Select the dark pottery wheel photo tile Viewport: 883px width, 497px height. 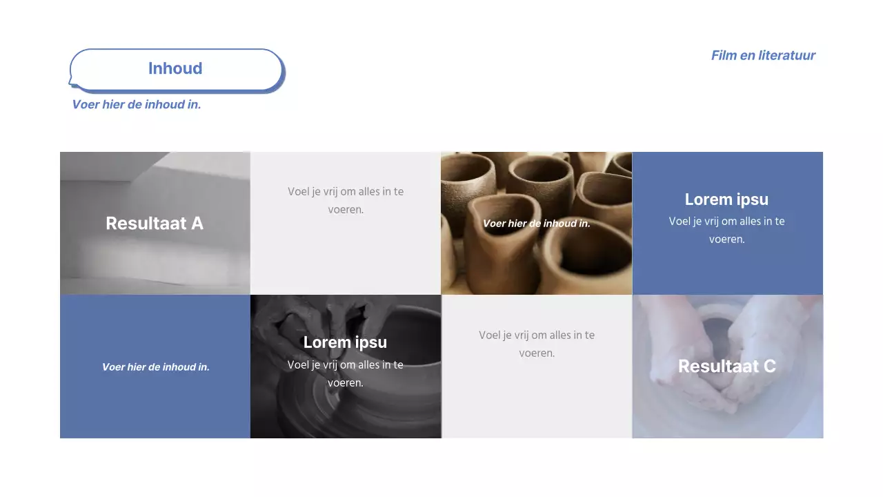[x=346, y=367]
